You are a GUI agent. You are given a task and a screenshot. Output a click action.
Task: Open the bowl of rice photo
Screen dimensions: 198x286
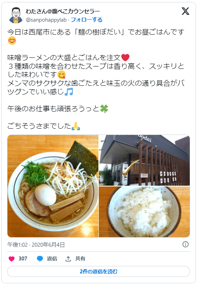pos(144,212)
